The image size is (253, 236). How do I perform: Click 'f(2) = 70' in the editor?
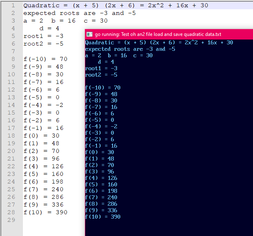(x=41, y=151)
